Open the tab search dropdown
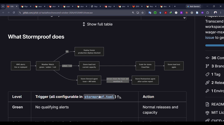Image resolution: width=224 pixels, height=125 pixels. tap(3, 6)
